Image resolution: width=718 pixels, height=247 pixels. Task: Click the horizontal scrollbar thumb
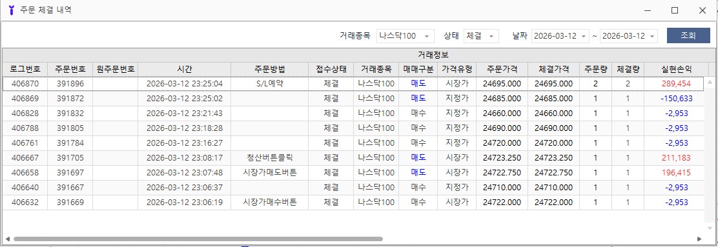point(198,239)
